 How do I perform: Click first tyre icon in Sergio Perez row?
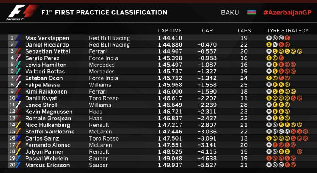pyautogui.click(x=269, y=58)
